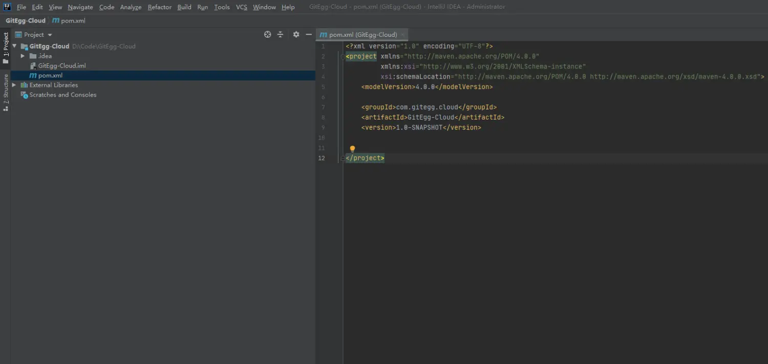768x364 pixels.
Task: Open the Refactor menu
Action: (159, 7)
